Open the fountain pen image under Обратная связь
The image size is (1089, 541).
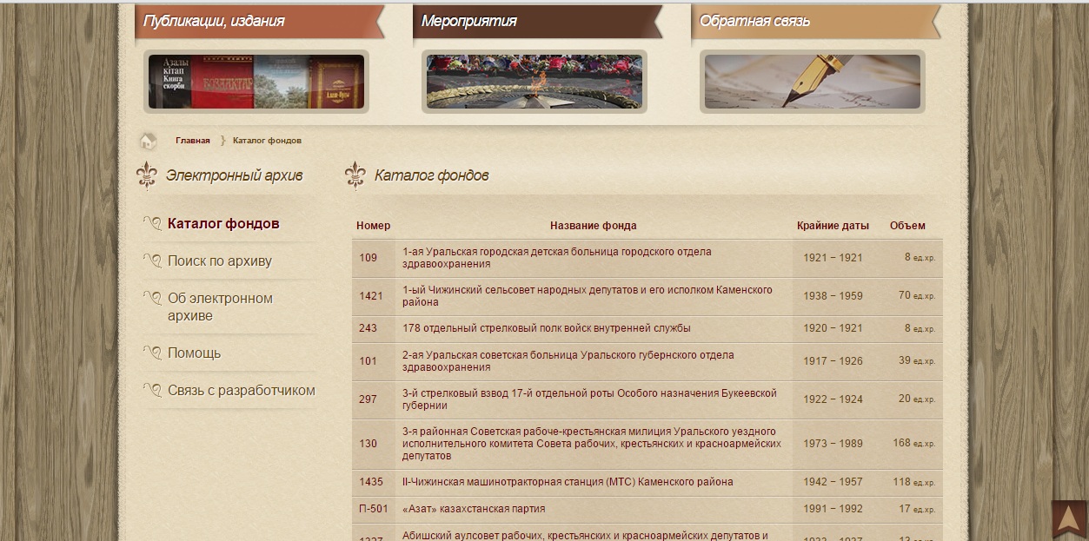[x=812, y=82]
